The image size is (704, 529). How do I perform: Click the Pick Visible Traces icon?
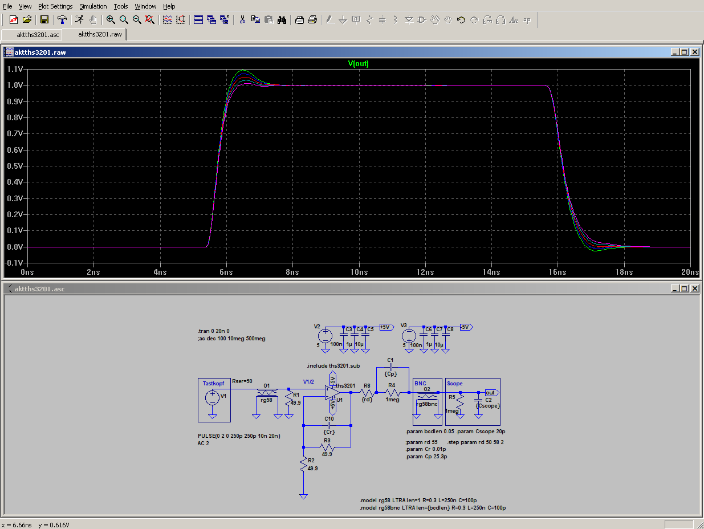168,19
